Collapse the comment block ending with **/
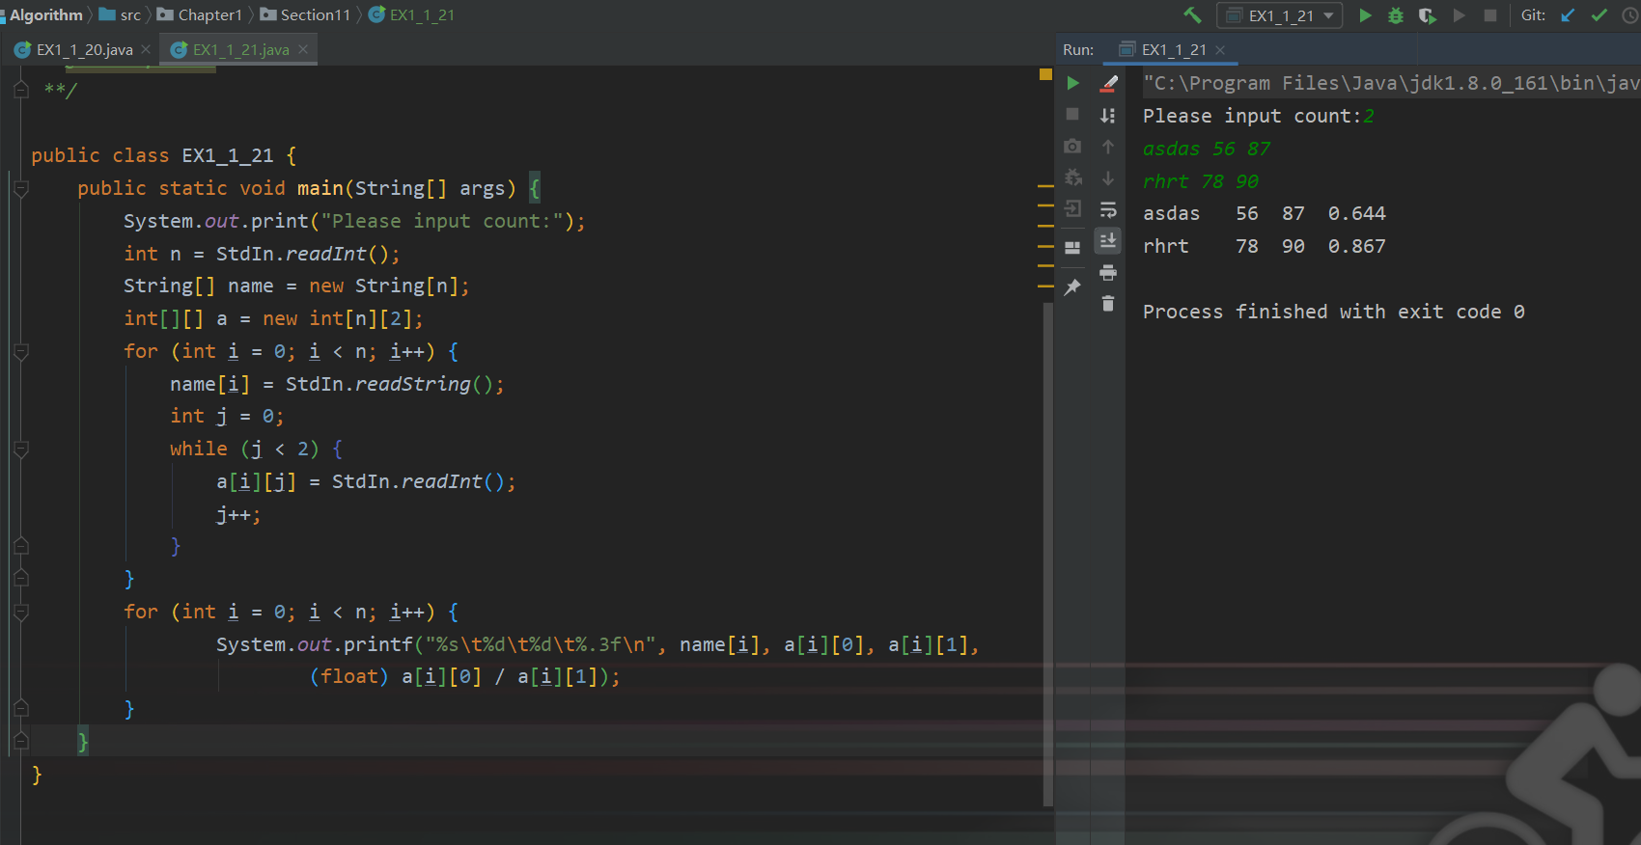The image size is (1641, 845). pos(21,91)
